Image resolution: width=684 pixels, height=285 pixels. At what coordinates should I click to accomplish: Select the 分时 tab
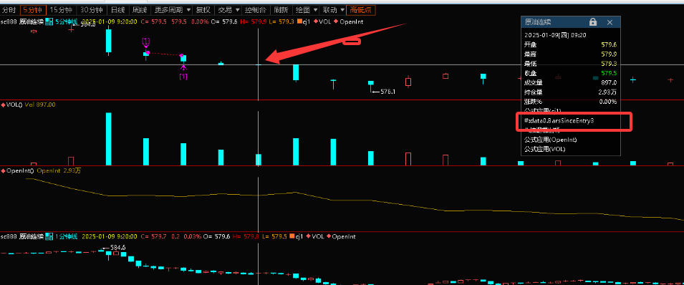(x=9, y=9)
